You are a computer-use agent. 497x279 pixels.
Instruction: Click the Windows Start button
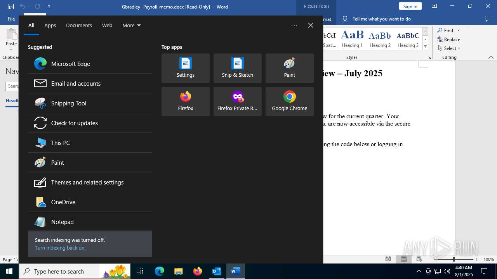tap(9, 271)
